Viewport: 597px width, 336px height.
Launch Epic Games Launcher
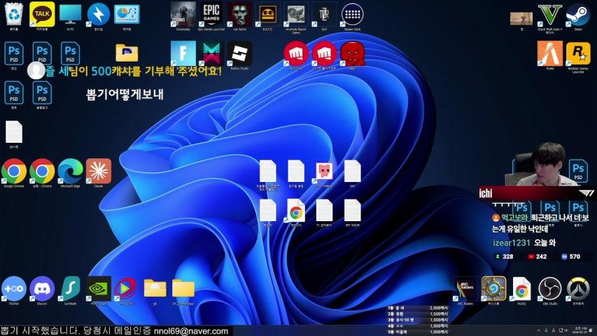[x=211, y=13]
